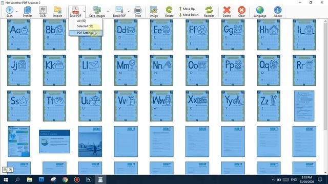Select the Xx alphabet page thumbnail
Viewport: 328px width, 184px height.
(197, 106)
